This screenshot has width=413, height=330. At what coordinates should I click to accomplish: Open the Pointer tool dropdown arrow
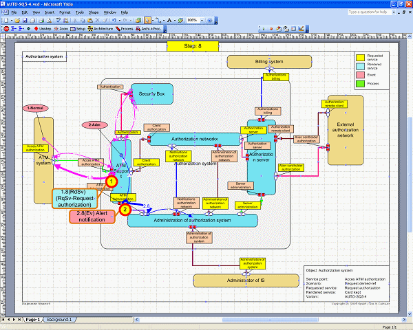click(153, 21)
